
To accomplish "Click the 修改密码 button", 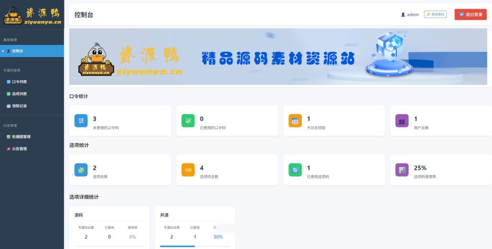I will coord(435,14).
